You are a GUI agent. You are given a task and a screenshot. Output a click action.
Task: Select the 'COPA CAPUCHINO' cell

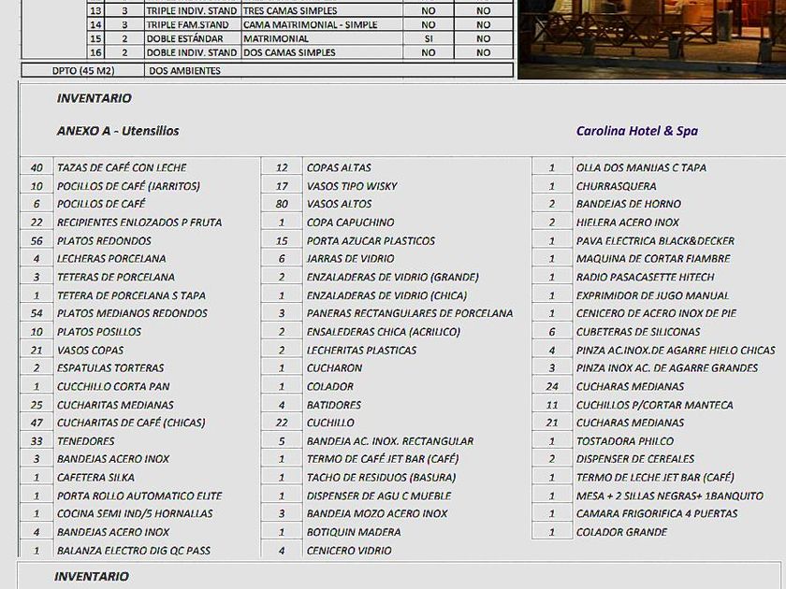pos(350,223)
